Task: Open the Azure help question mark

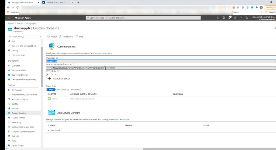Action: pos(241,18)
